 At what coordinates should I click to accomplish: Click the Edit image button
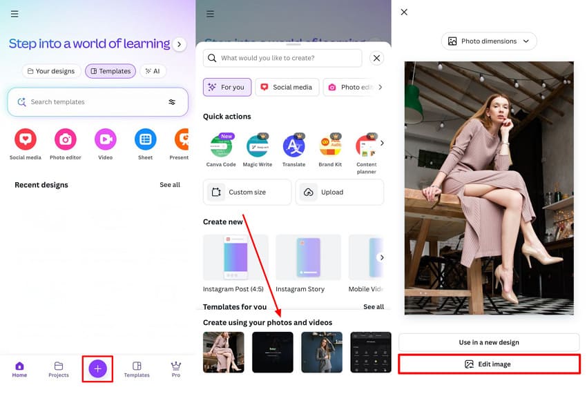click(x=489, y=364)
